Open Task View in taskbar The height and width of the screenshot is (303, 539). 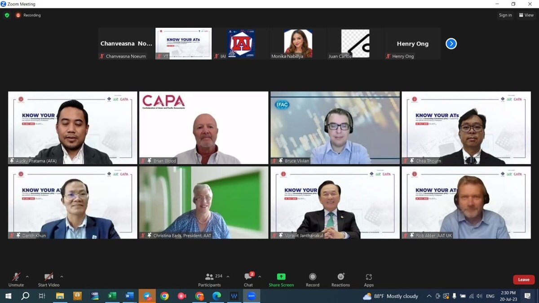(x=42, y=296)
